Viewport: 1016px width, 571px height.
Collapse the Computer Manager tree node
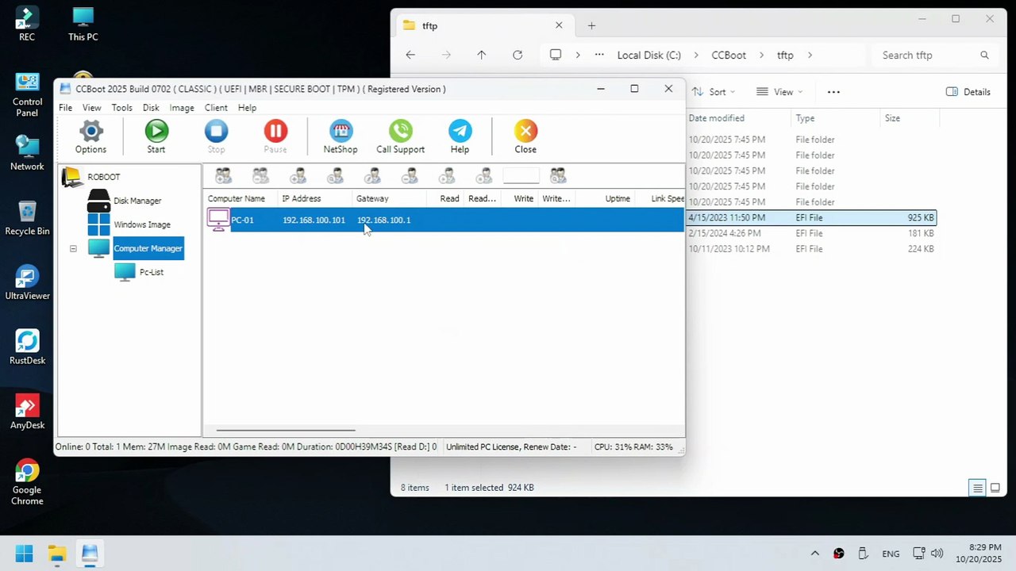click(x=73, y=248)
